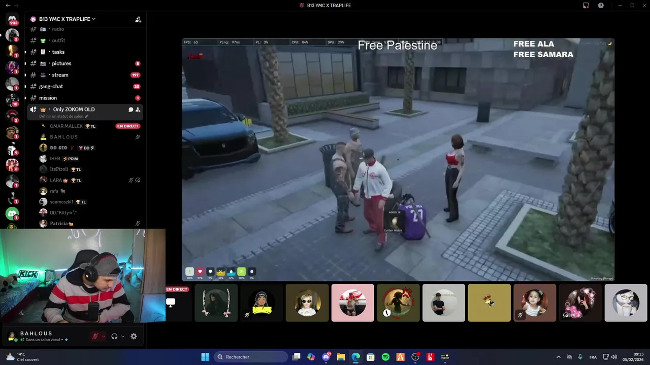This screenshot has width=650, height=365.
Task: Expand B13 YMC X TRAPLIFE server menu
Action: coord(68,19)
